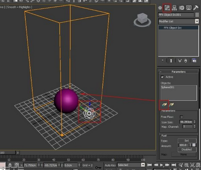The width and height of the screenshot is (201, 170).
Task: Click the Set Keys key icon
Action: 98,167
